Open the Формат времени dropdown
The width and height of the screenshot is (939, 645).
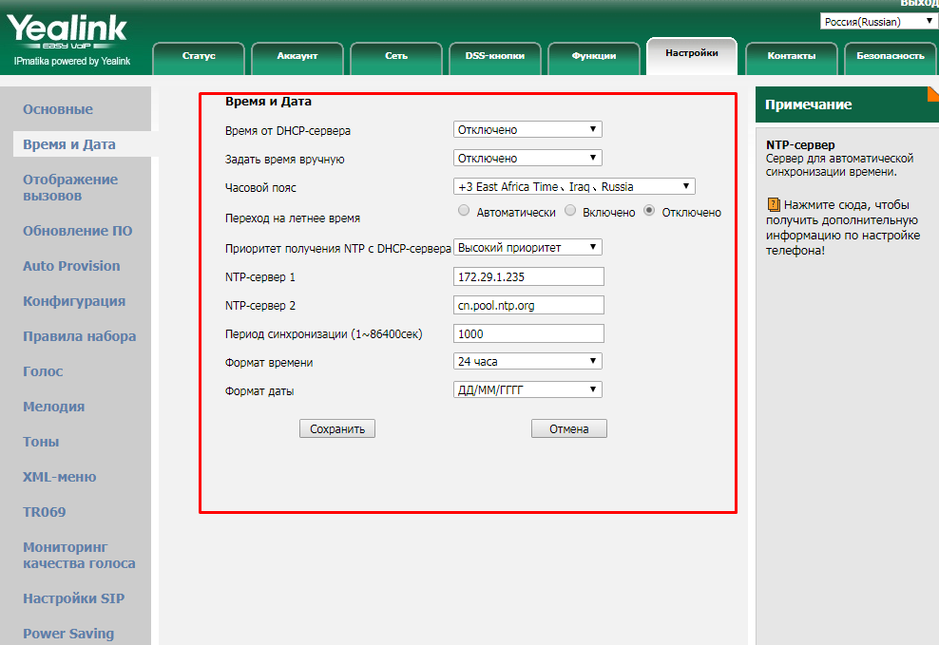(527, 361)
